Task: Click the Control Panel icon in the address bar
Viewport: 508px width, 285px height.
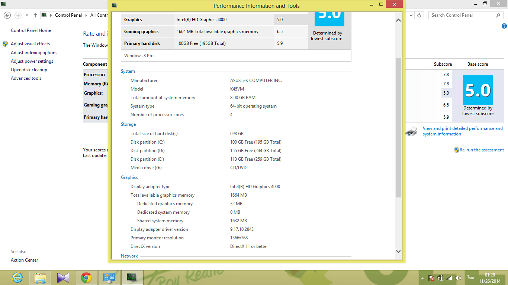Action: (x=44, y=15)
